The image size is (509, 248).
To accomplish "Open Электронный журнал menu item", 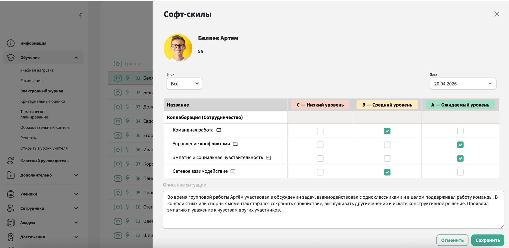I will (42, 91).
